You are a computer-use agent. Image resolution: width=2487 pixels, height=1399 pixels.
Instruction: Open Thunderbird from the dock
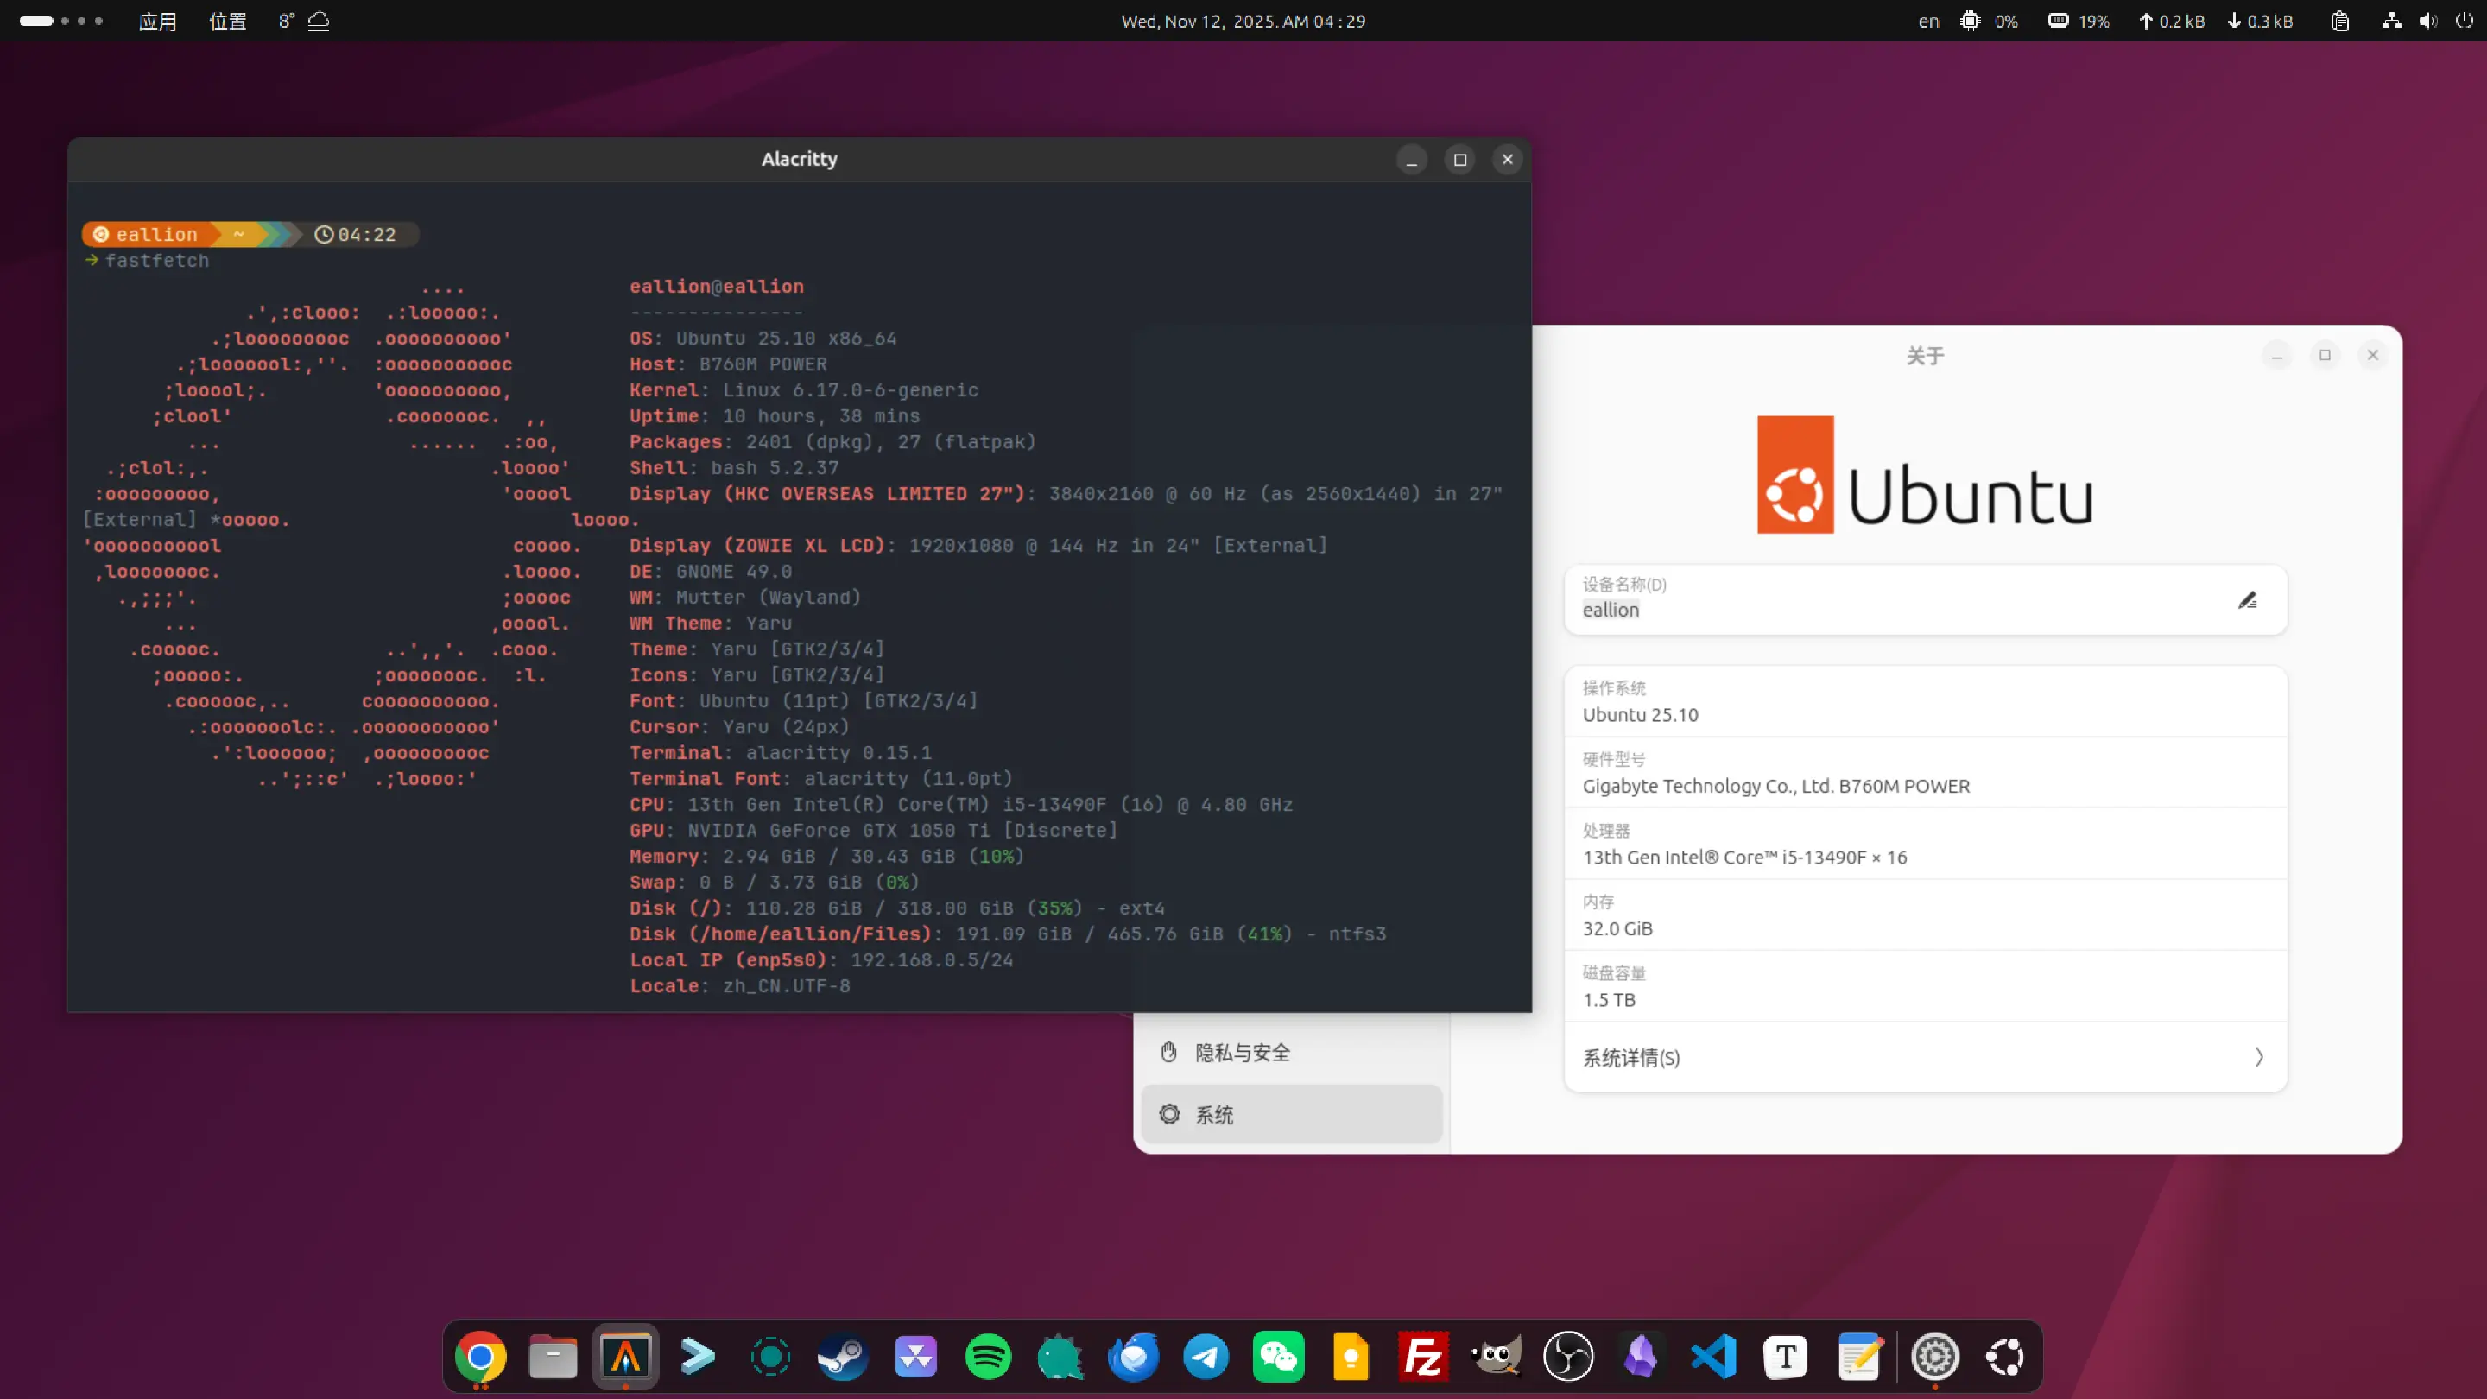coord(1132,1356)
